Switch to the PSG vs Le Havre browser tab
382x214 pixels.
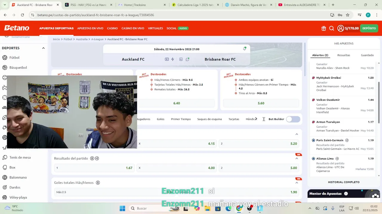89,5
